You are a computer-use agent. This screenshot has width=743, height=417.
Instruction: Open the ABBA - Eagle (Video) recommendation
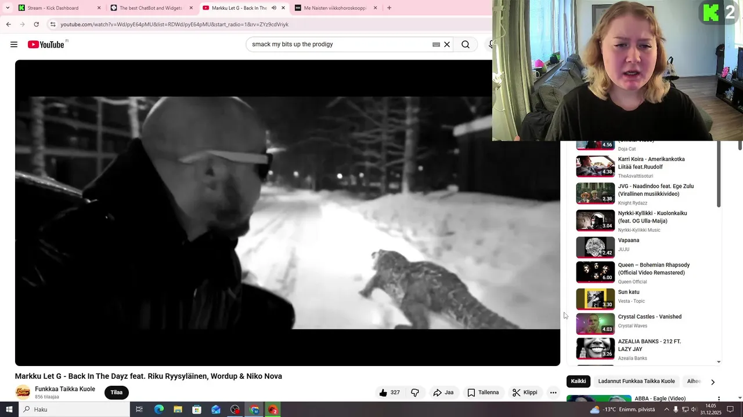point(660,398)
